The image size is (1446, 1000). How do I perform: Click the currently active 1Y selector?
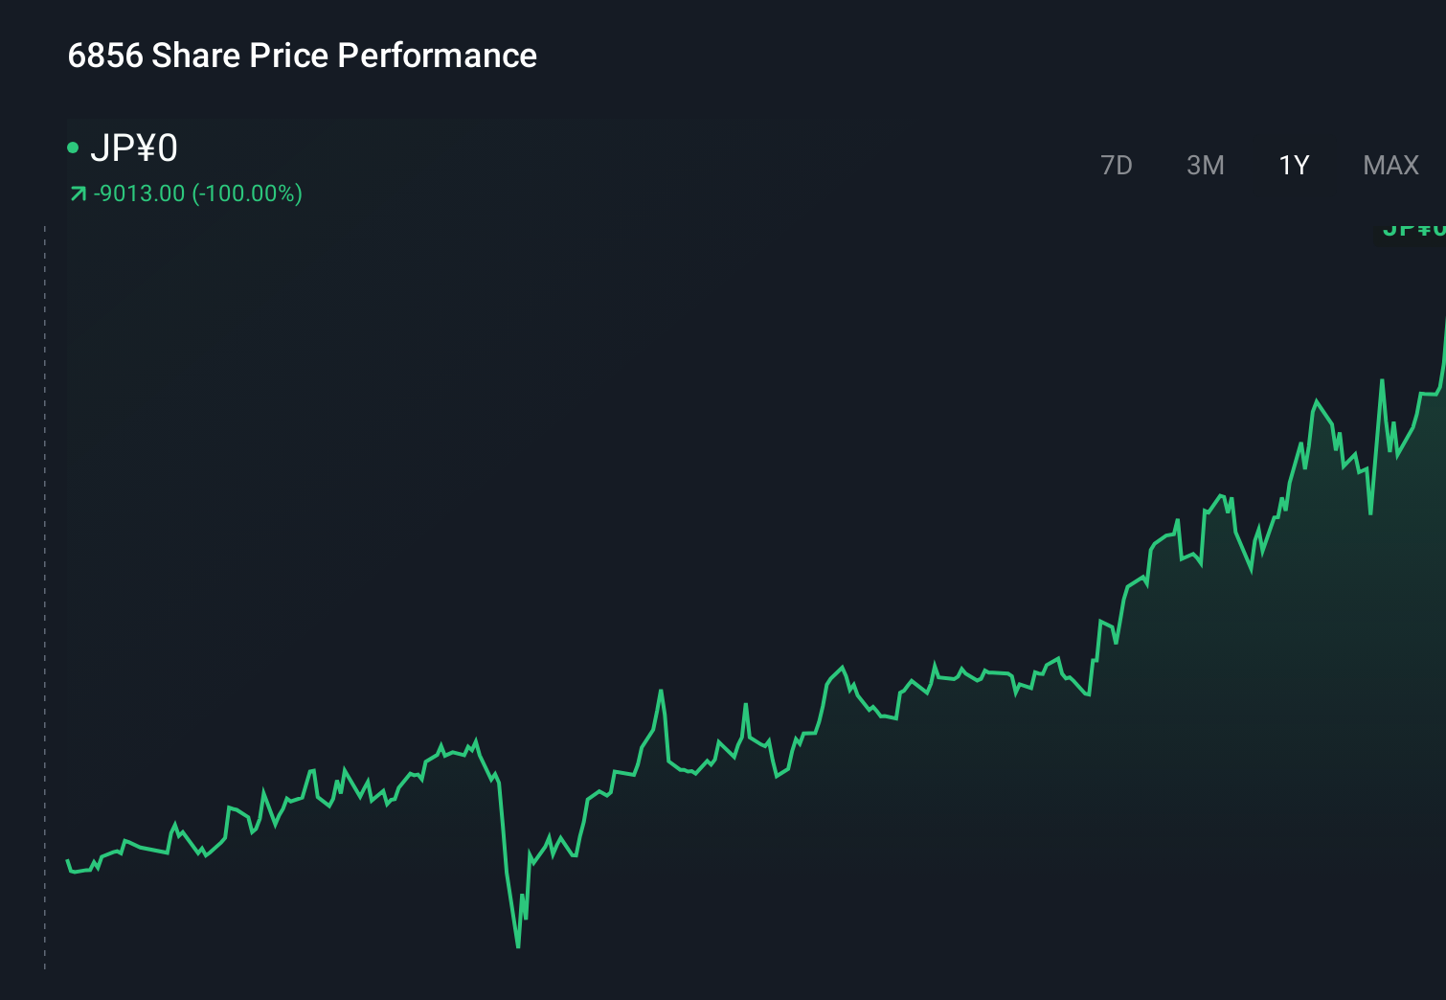pyautogui.click(x=1293, y=165)
